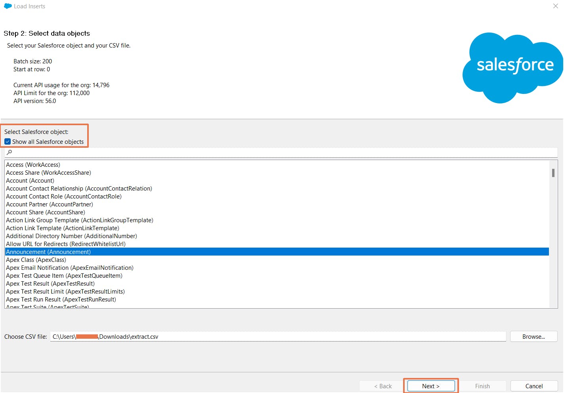Browse for a CSV file
Screen dimensions: 564x393
[x=533, y=336]
